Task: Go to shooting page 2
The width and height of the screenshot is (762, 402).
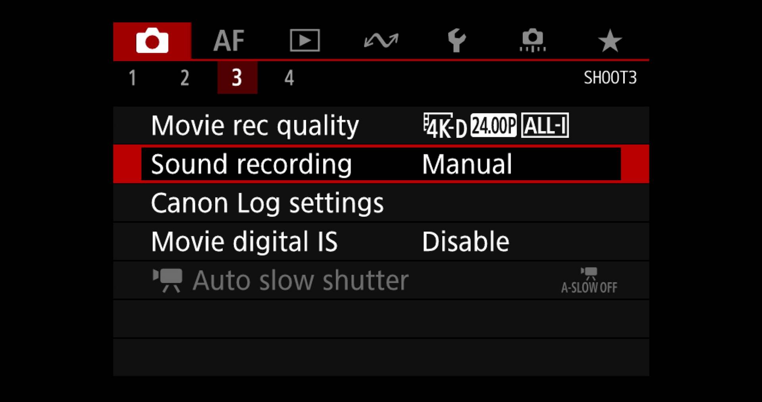Action: pos(185,78)
